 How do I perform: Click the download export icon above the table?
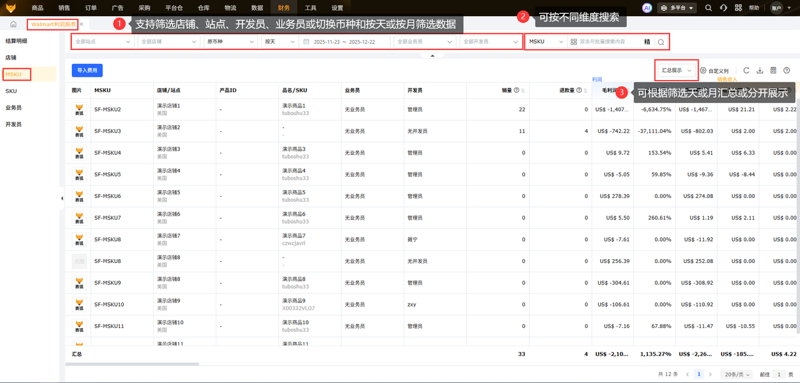click(x=760, y=71)
